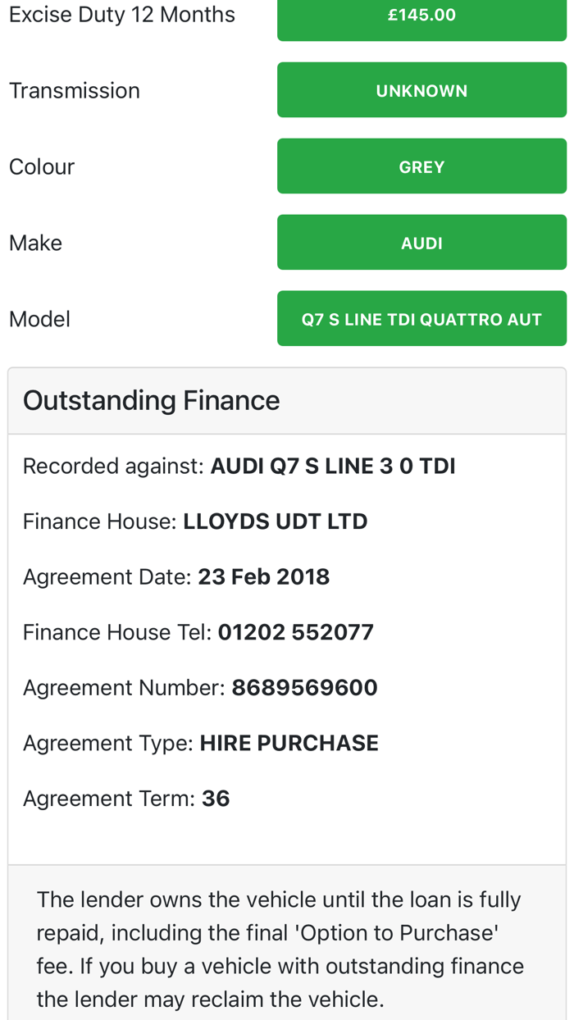The image size is (574, 1020).
Task: Click the Q7 S LINE TDI QUATTRO AUT button
Action: (421, 319)
